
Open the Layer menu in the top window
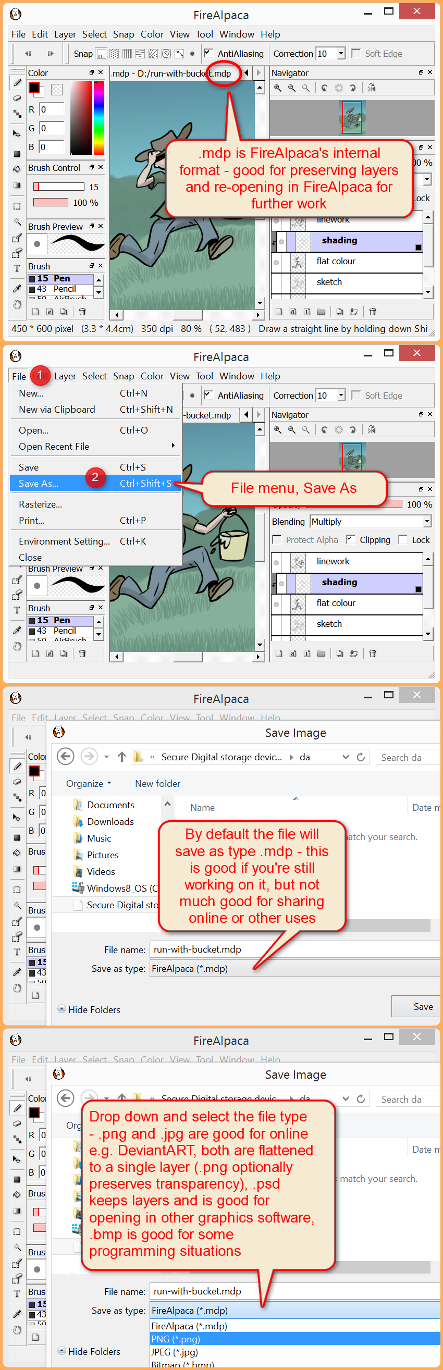point(65,34)
